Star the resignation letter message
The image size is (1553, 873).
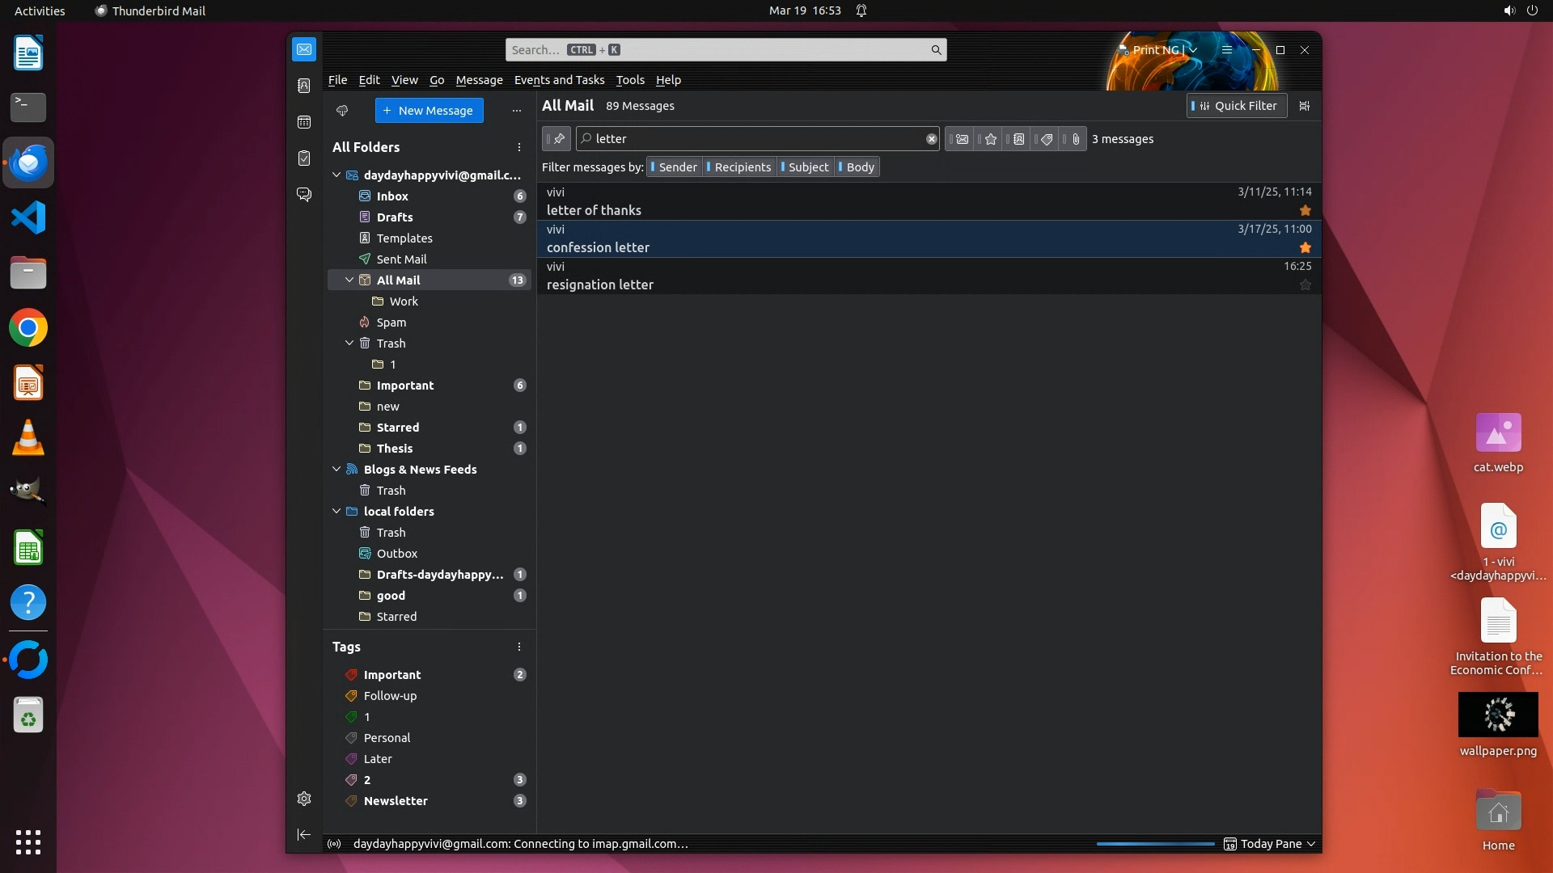(1305, 285)
